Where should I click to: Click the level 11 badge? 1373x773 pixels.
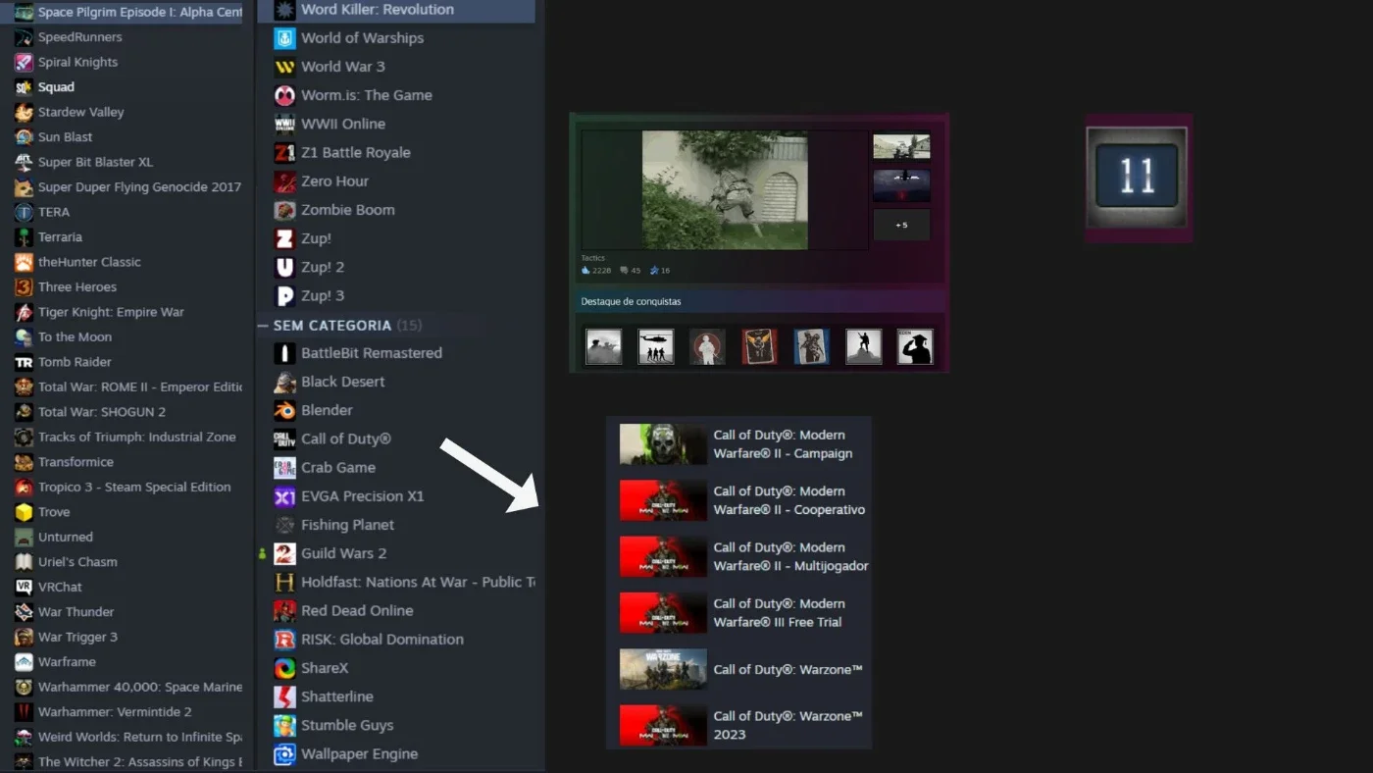[x=1137, y=177]
